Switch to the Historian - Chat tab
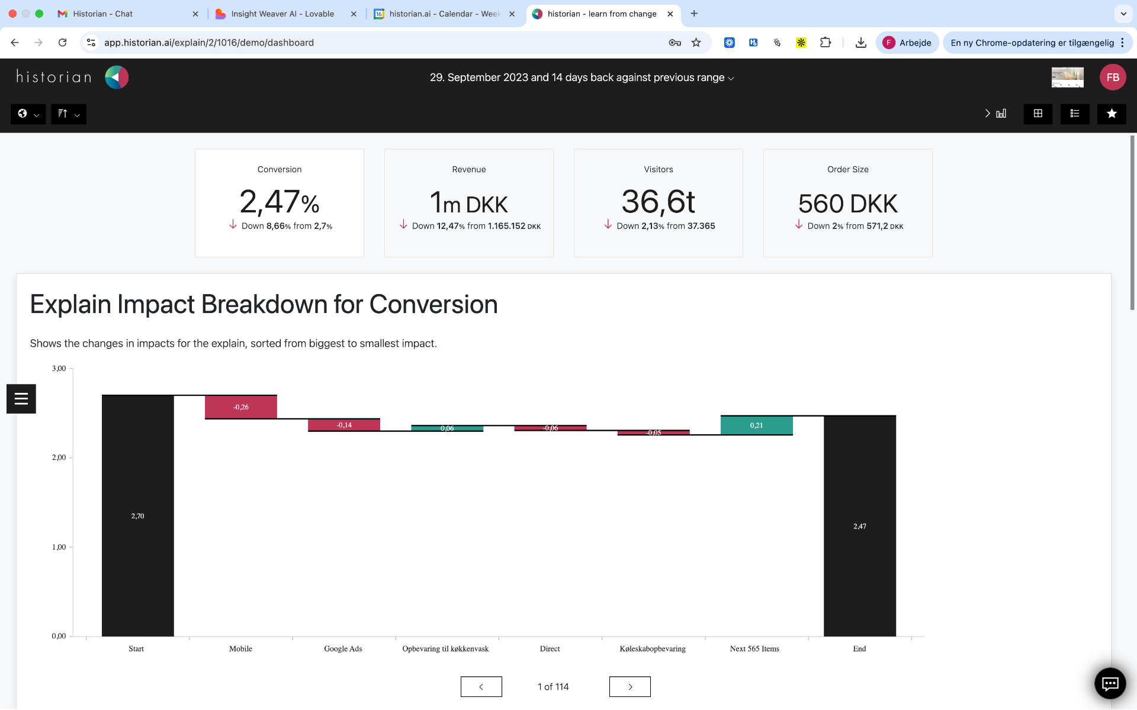Viewport: 1137px width, 710px height. [x=127, y=14]
